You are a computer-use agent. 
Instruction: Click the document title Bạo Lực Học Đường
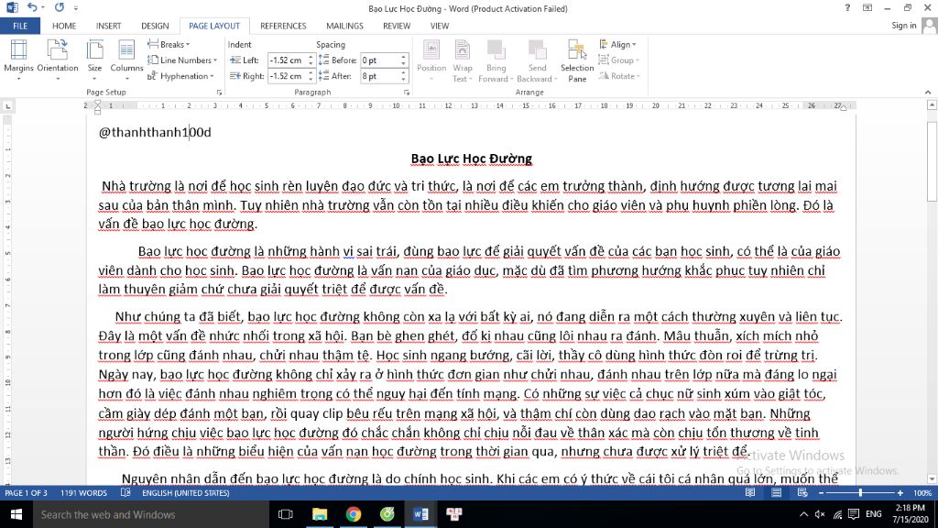(x=472, y=159)
